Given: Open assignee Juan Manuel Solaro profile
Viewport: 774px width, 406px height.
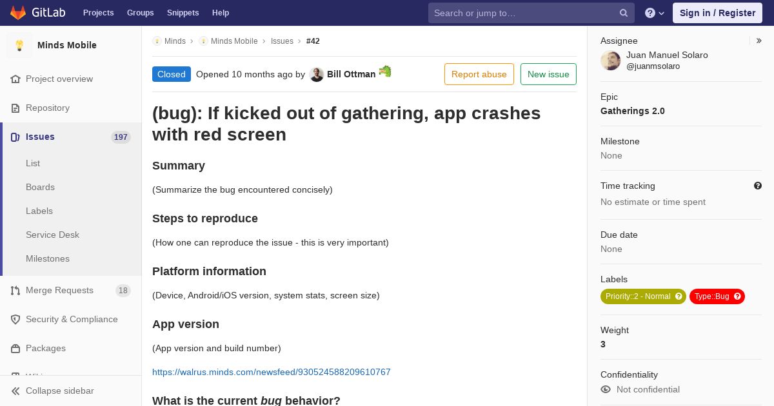Looking at the screenshot, I should coord(667,55).
